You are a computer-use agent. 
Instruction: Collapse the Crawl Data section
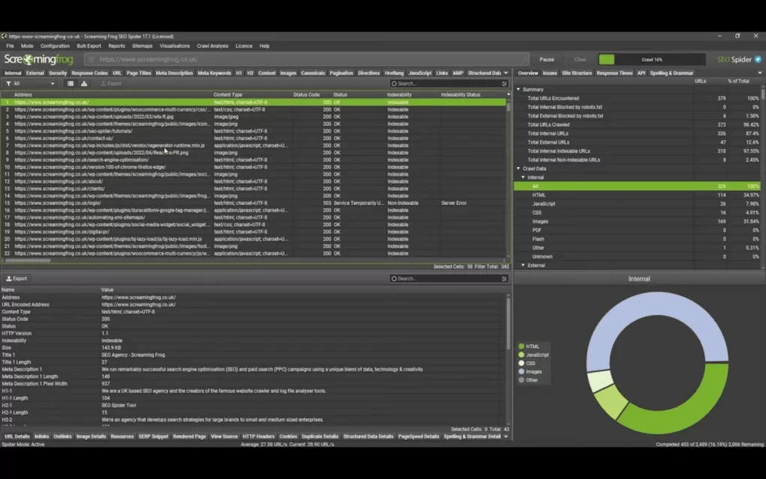pos(519,168)
